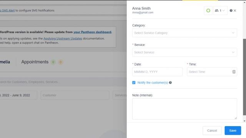The image size is (246, 138).
Task: Click help icon beside Notify the customer(s)
Action: click(x=170, y=82)
